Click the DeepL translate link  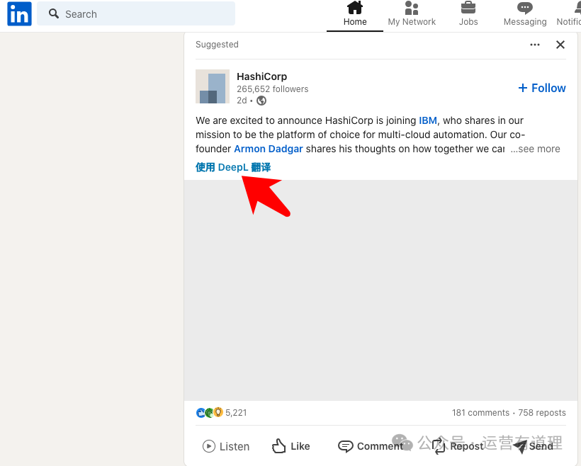tap(233, 167)
